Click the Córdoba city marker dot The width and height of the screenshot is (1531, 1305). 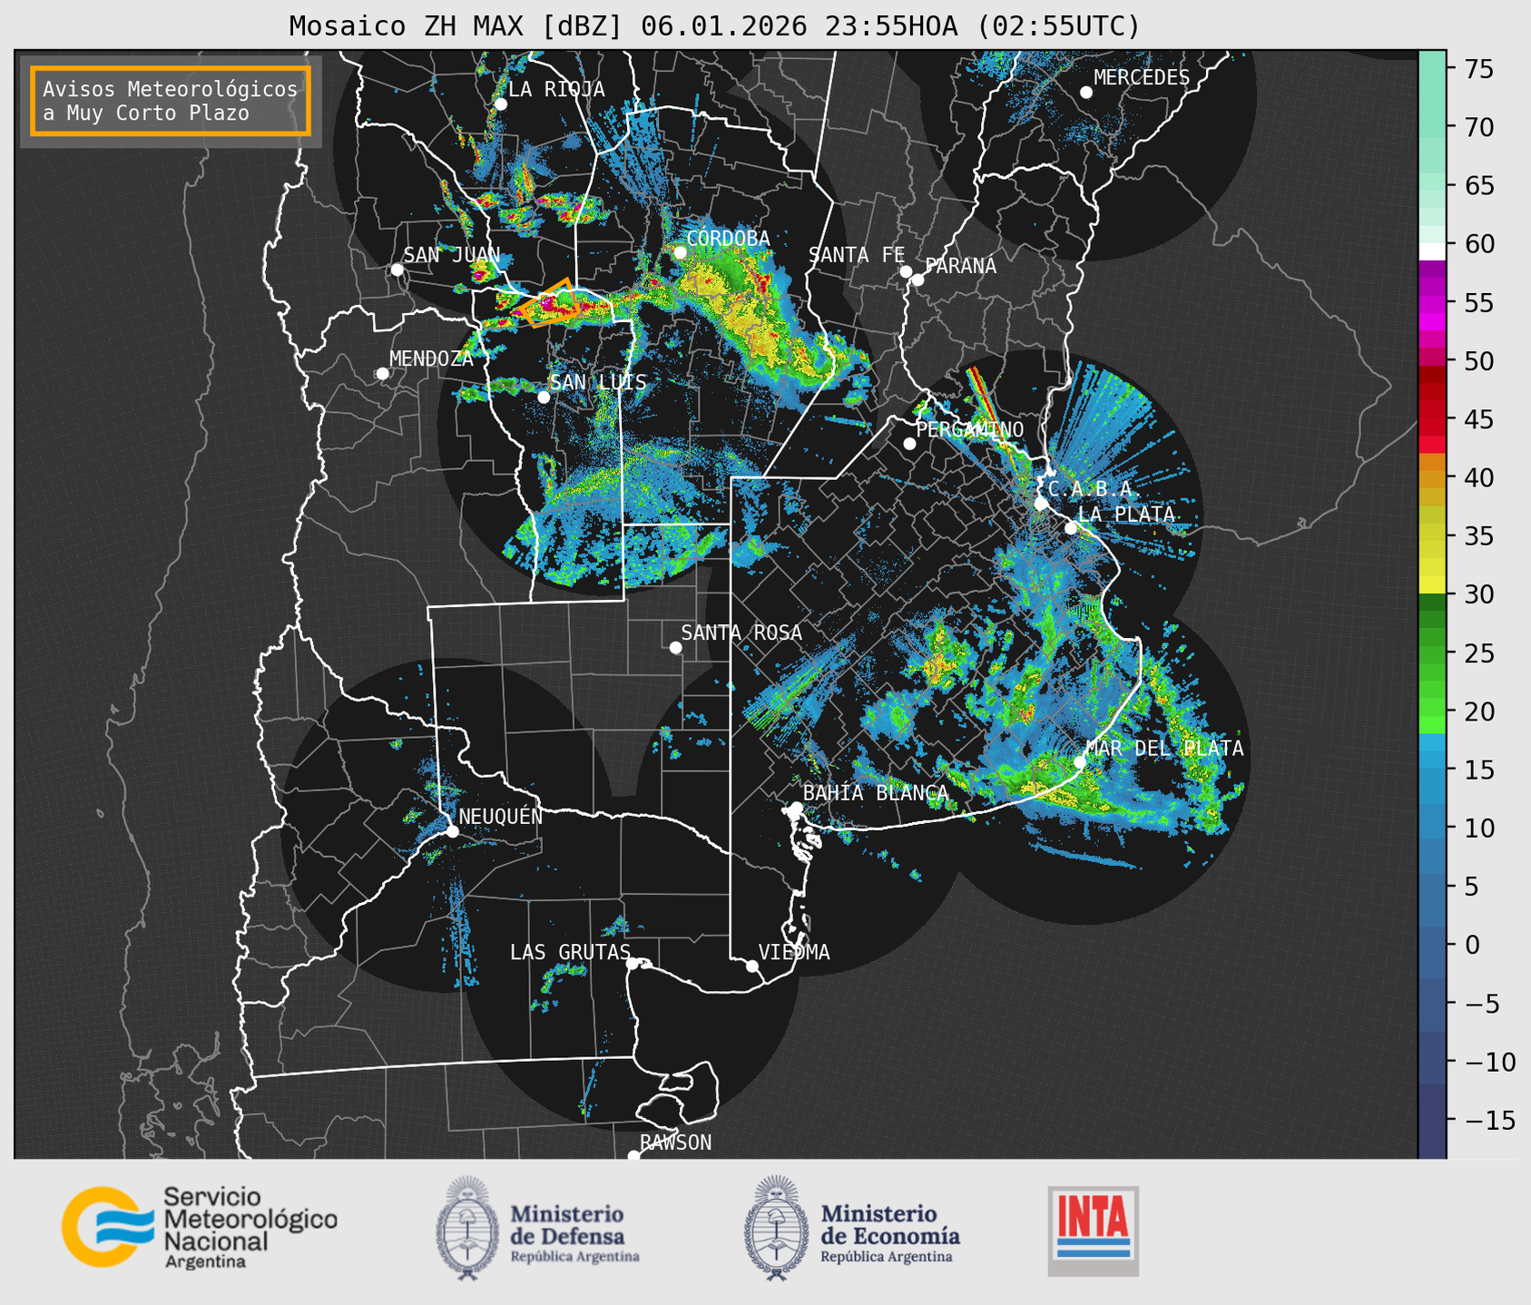680,252
